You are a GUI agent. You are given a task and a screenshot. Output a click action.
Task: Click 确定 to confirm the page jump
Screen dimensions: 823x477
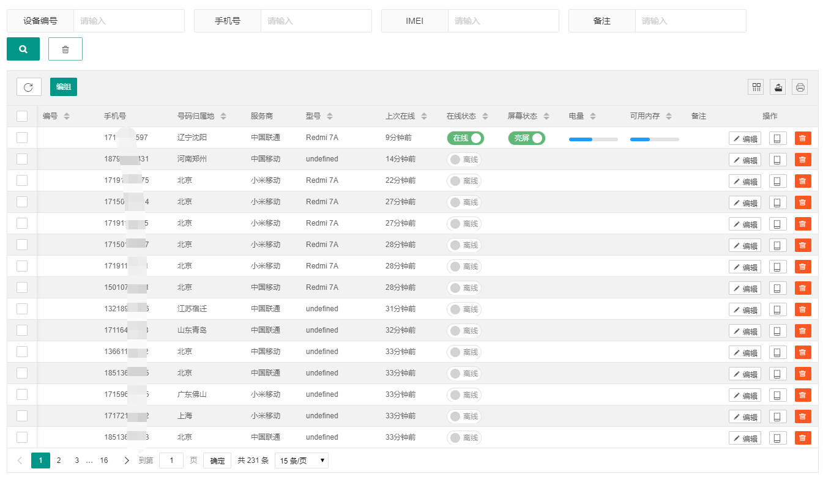click(x=217, y=461)
